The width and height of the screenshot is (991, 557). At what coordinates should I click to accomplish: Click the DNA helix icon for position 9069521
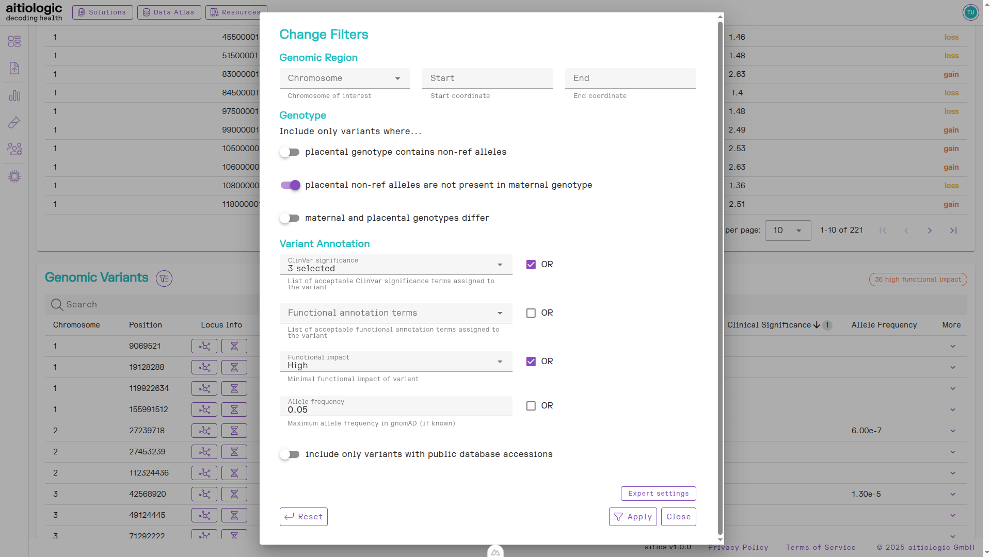pos(234,346)
